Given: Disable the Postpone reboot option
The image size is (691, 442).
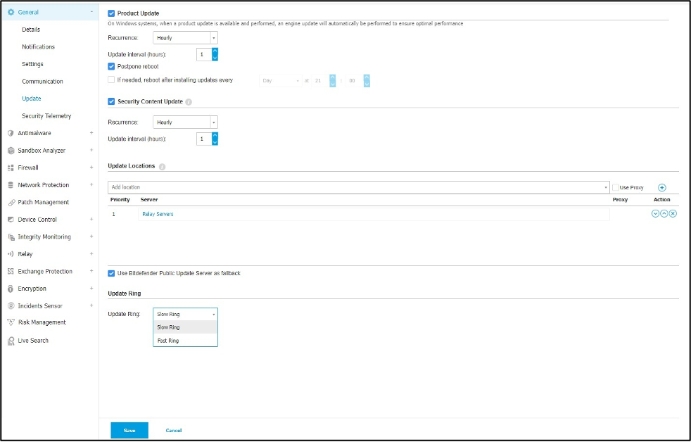Looking at the screenshot, I should (111, 66).
